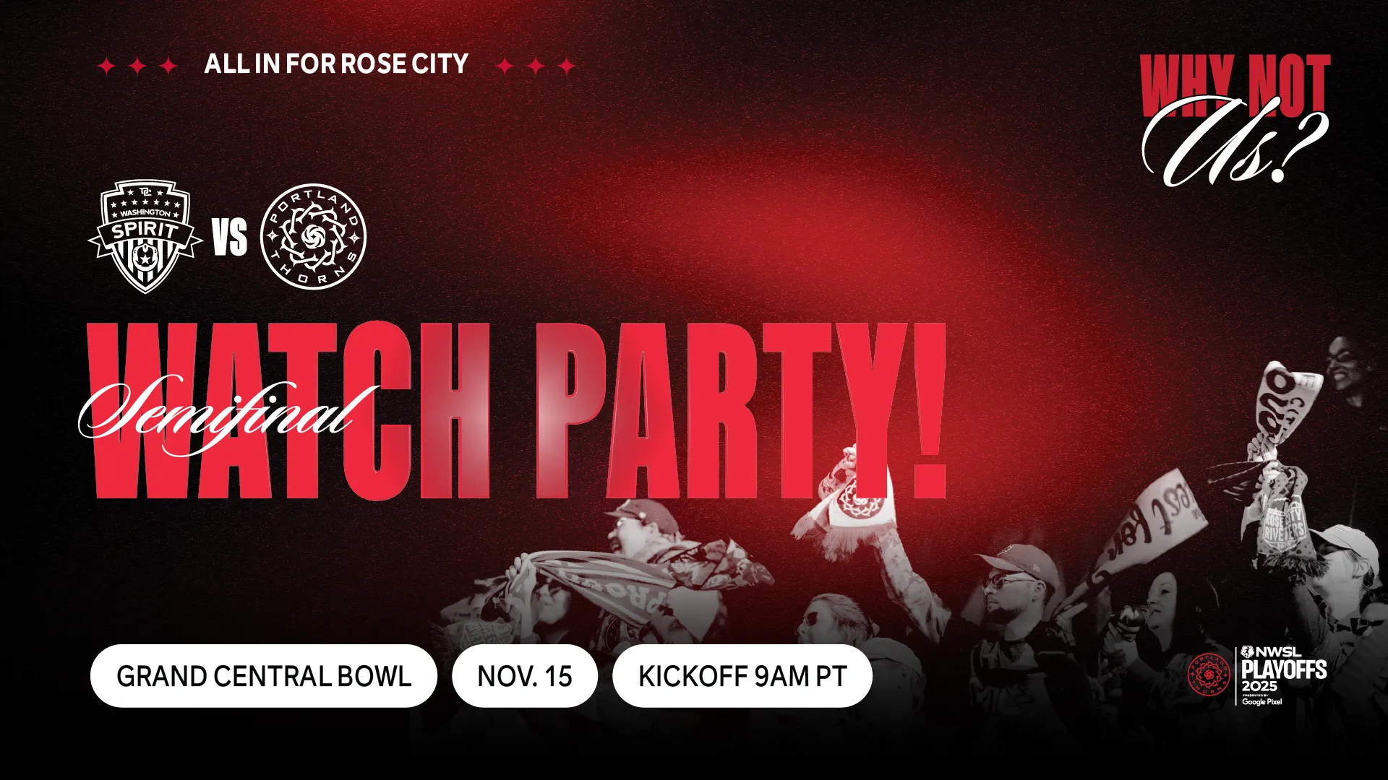Click the middle star left of ALL IN
The width and height of the screenshot is (1388, 780).
(x=137, y=66)
